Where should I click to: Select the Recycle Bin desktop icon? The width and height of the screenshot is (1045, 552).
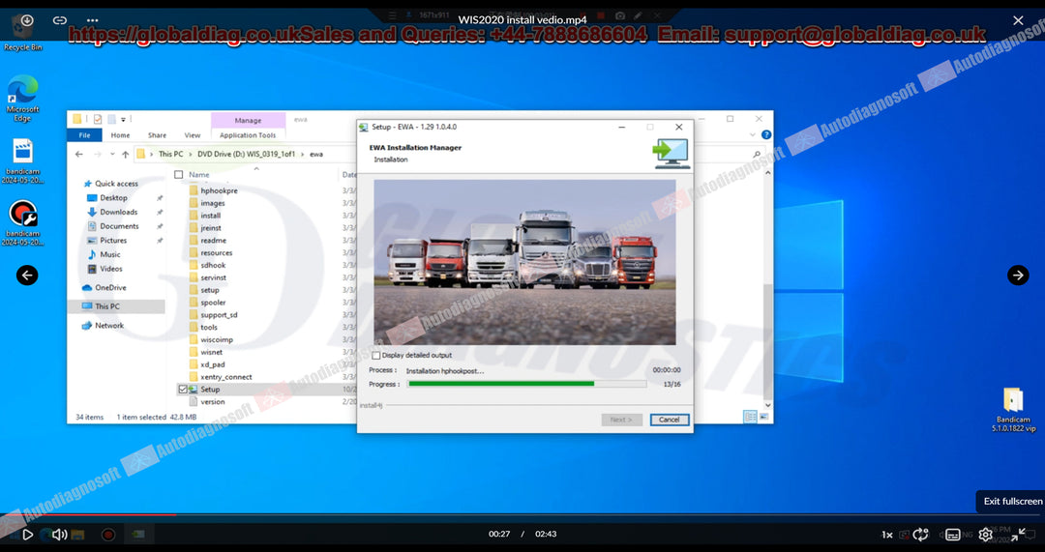(x=23, y=32)
